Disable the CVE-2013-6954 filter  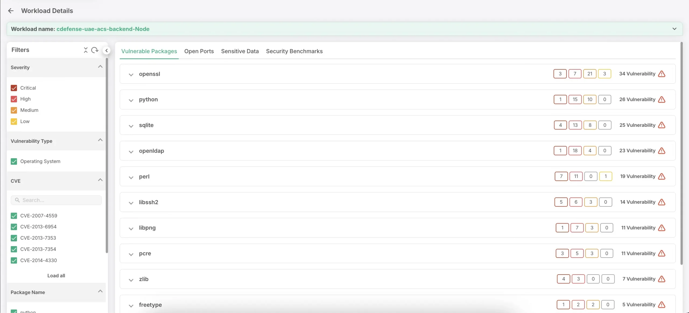pyautogui.click(x=14, y=227)
